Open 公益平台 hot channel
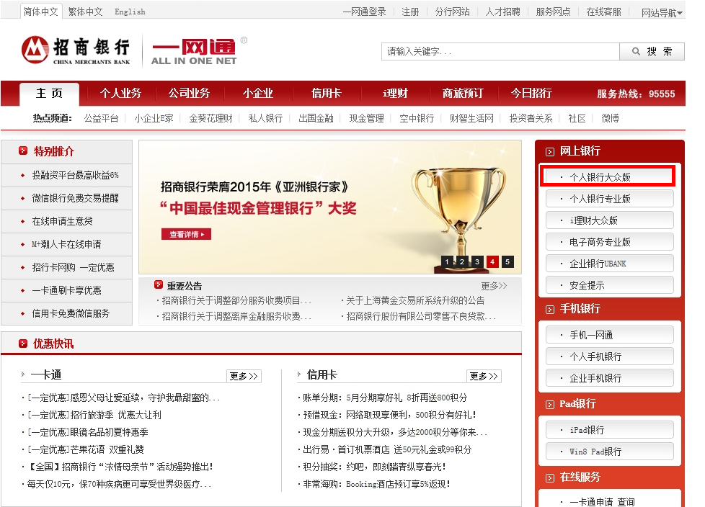Viewport: 705px width, 507px height. pos(101,118)
